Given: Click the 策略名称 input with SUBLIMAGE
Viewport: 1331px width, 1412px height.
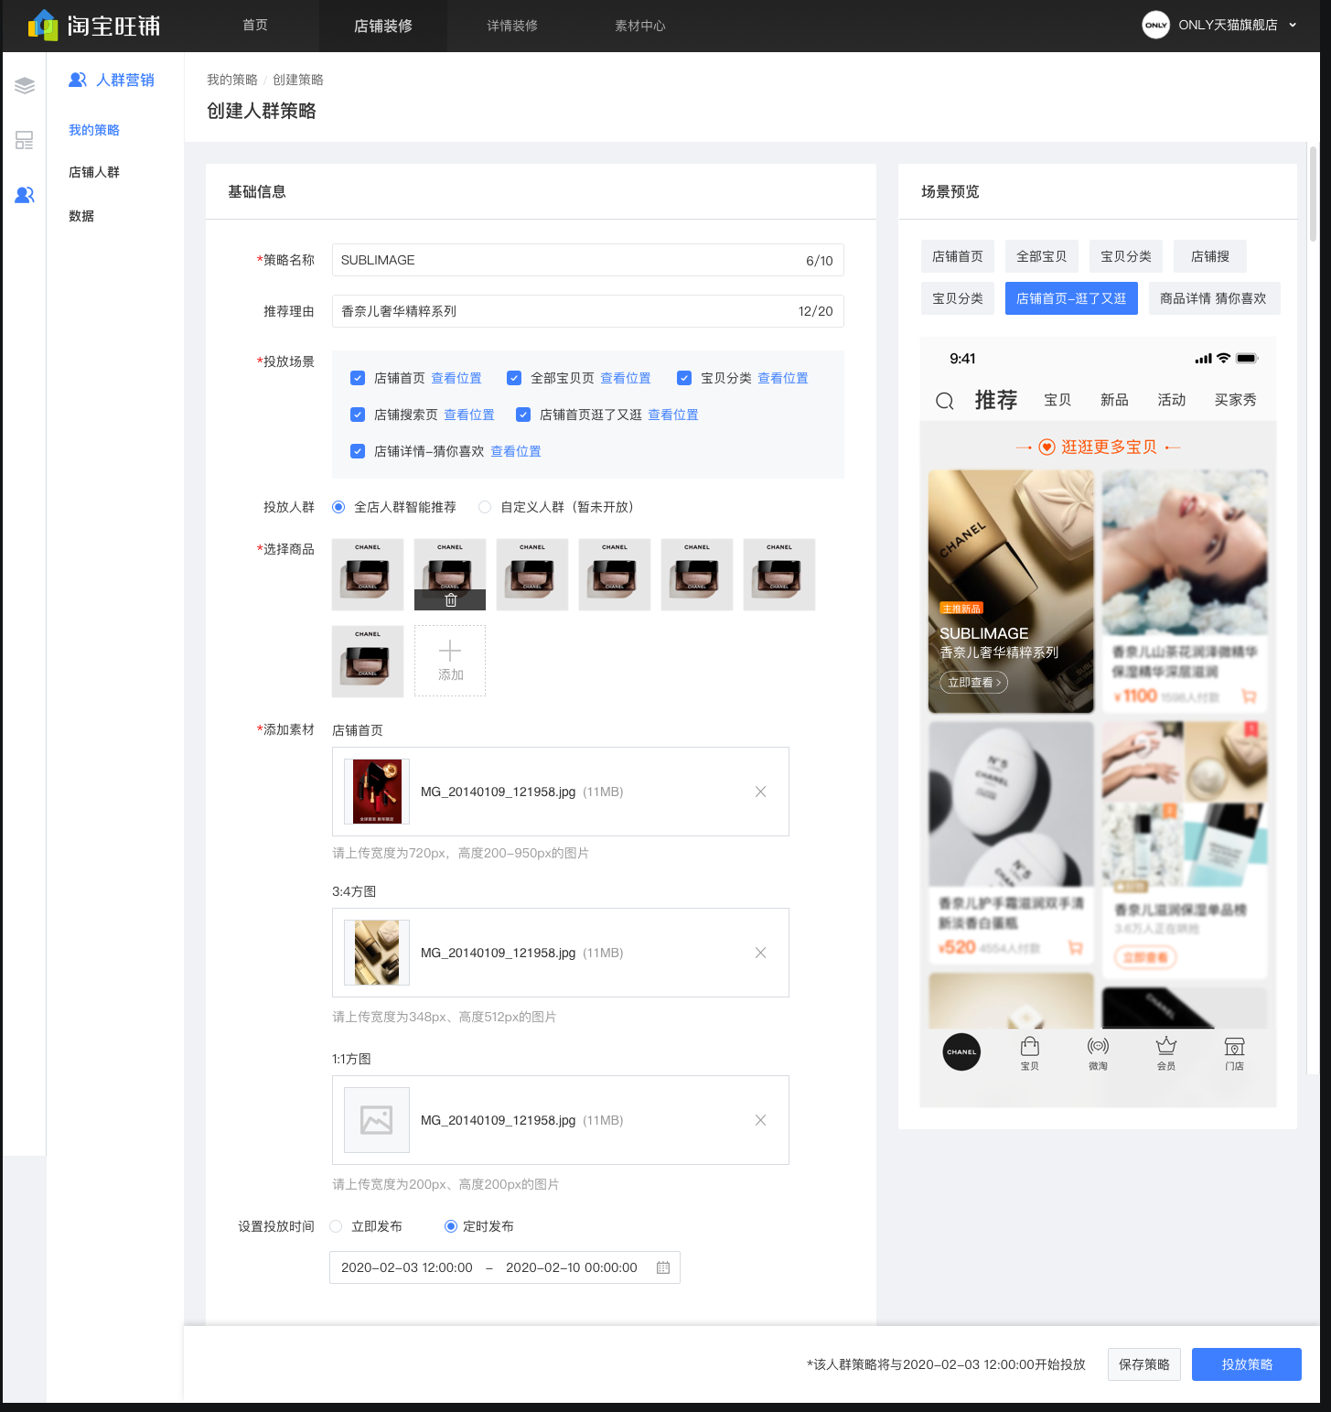Looking at the screenshot, I should click(588, 260).
